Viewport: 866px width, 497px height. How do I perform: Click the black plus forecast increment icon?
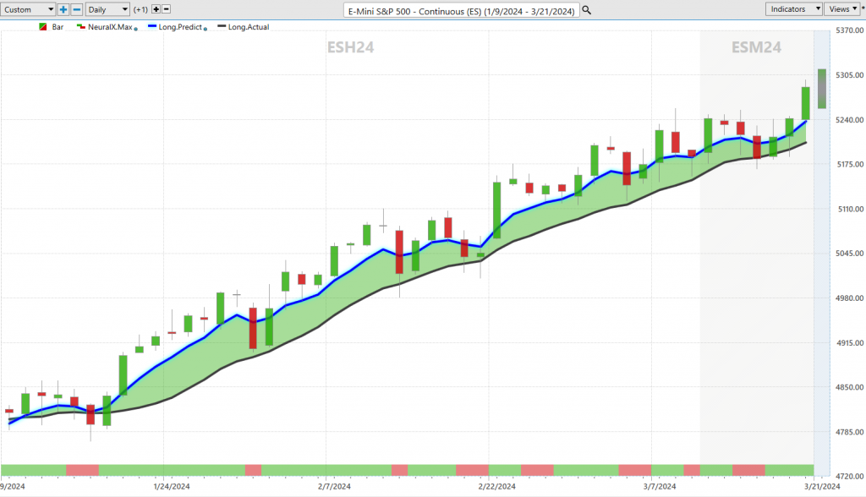click(156, 9)
